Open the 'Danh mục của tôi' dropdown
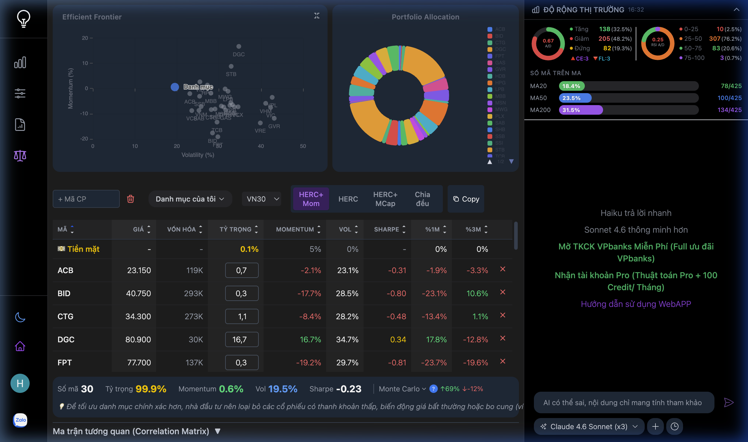This screenshot has height=442, width=748. point(190,199)
